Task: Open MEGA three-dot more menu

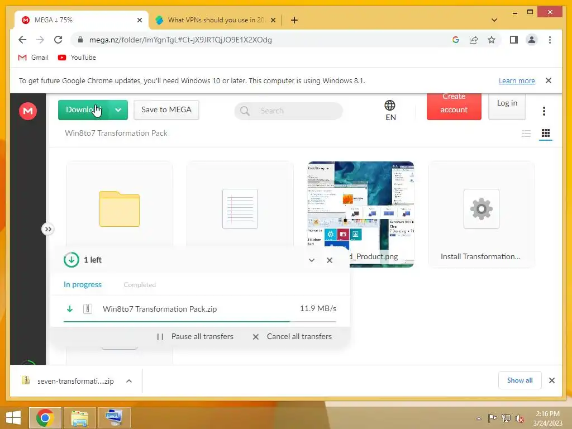Action: (x=544, y=111)
